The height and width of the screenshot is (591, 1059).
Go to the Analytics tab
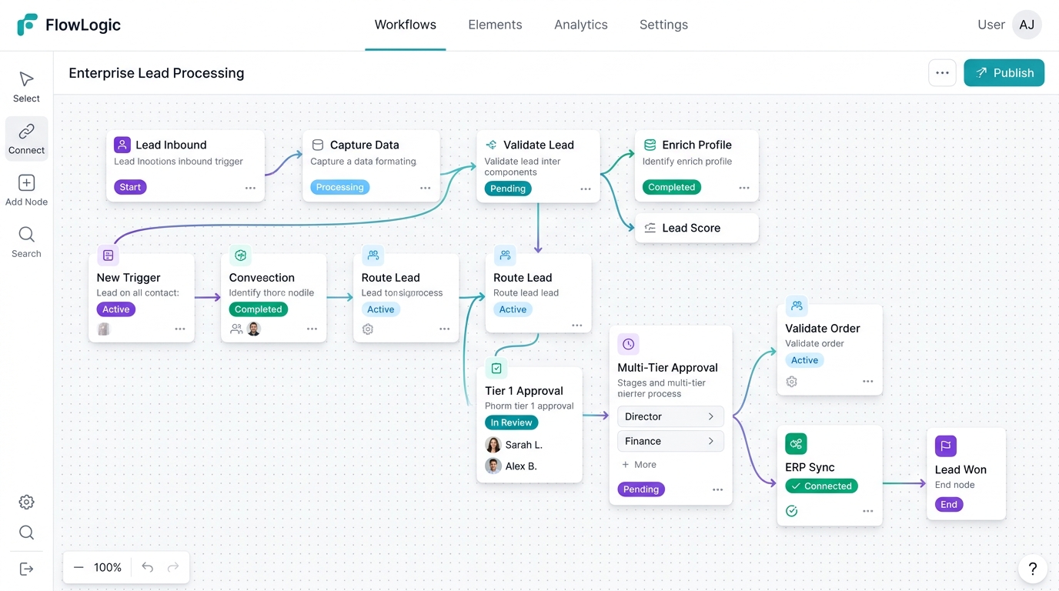point(581,25)
